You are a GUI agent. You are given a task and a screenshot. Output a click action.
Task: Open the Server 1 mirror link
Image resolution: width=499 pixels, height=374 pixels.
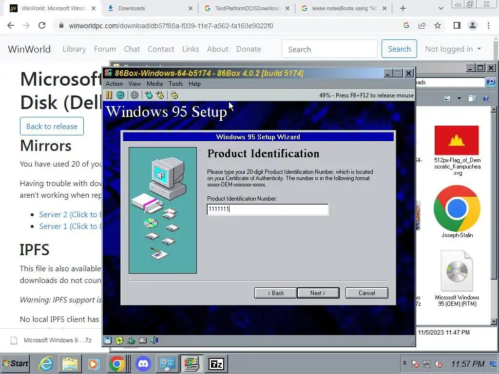pyautogui.click(x=70, y=226)
